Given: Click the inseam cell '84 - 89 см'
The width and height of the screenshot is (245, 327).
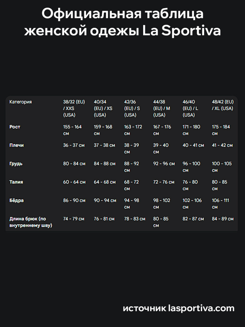Looking at the screenshot, I should 223,219.
